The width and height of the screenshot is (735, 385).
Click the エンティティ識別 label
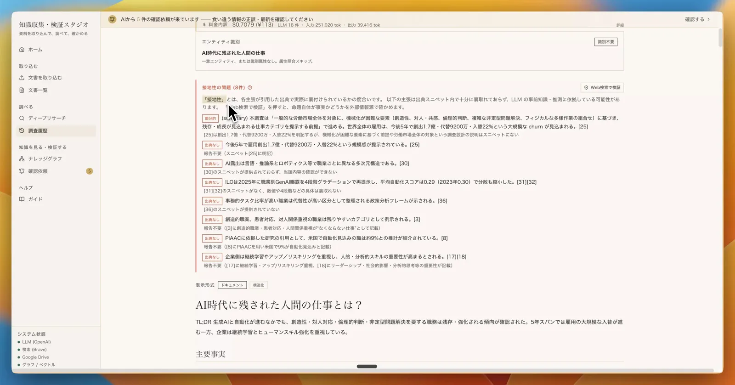pos(220,42)
